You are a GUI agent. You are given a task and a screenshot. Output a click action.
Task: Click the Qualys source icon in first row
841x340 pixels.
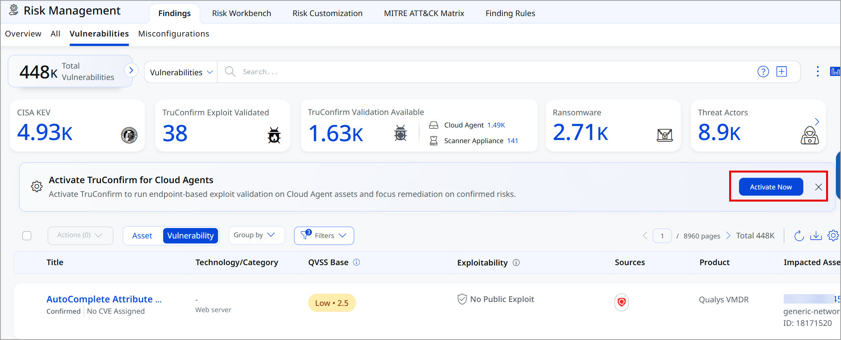pos(621,302)
